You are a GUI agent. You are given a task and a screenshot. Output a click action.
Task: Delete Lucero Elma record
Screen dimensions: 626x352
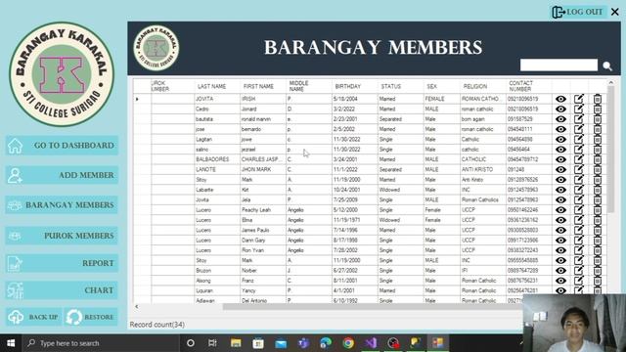point(598,220)
